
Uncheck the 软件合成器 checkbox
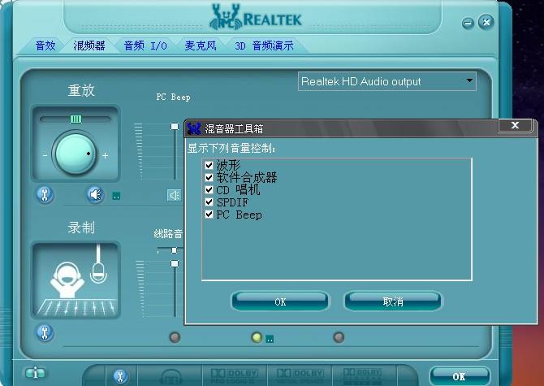click(209, 177)
